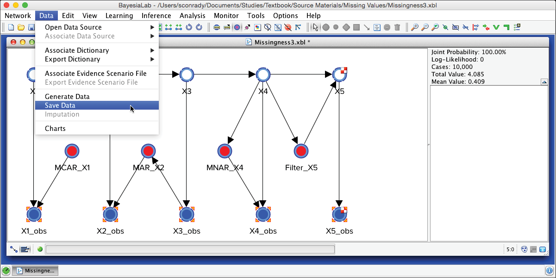Select the arrow pointer selection tool
This screenshot has height=278, width=556.
[x=316, y=27]
